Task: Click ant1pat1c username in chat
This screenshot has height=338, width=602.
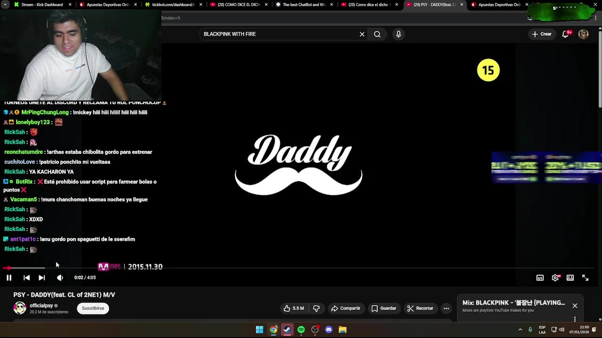Action: point(23,239)
